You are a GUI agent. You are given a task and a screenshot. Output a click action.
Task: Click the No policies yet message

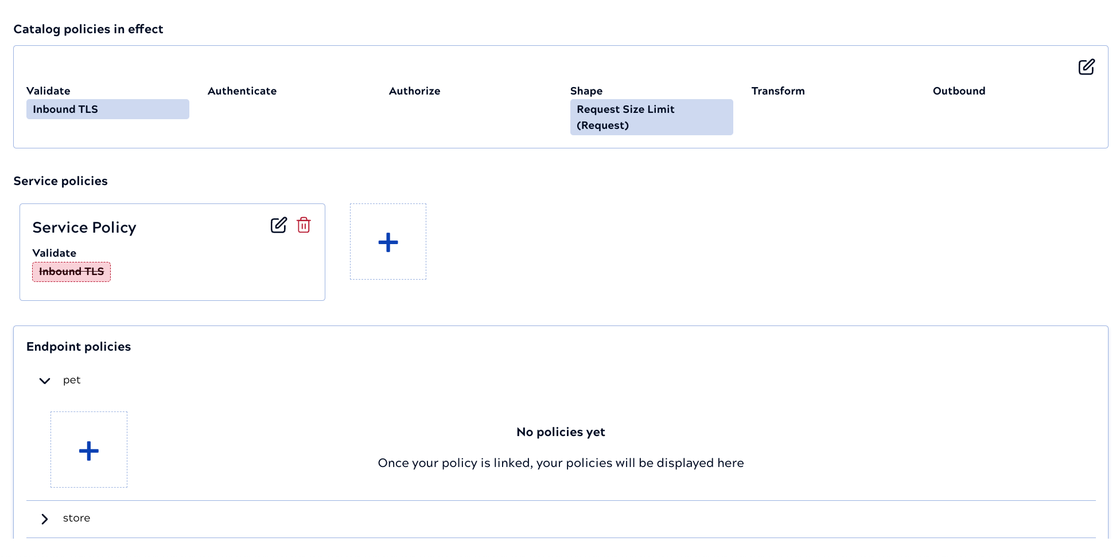pos(561,432)
